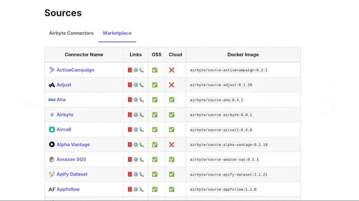Open the Appfollow connector link
The width and height of the screenshot is (359, 201).
[68, 189]
